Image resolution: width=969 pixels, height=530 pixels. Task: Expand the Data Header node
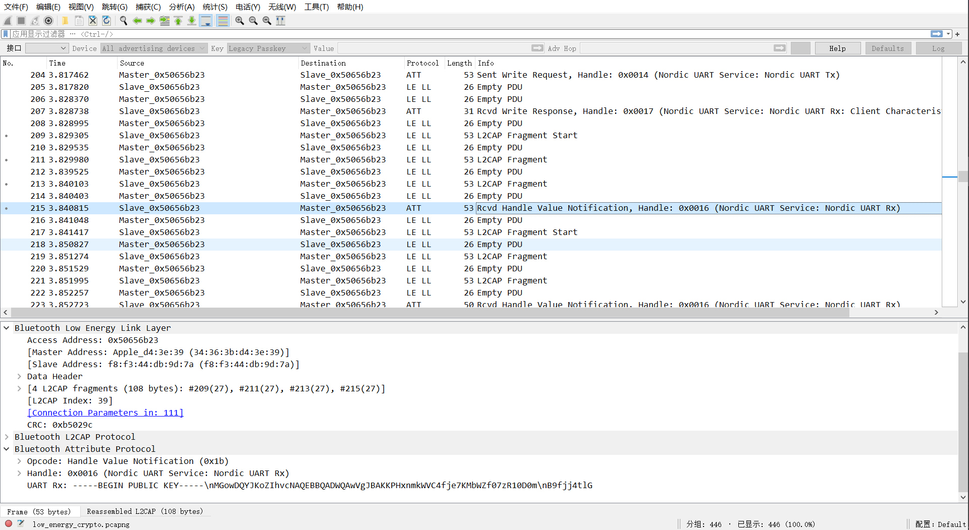pyautogui.click(x=19, y=376)
